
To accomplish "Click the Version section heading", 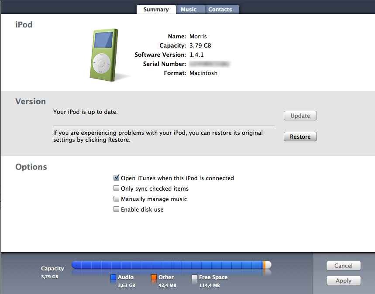I will (x=31, y=101).
